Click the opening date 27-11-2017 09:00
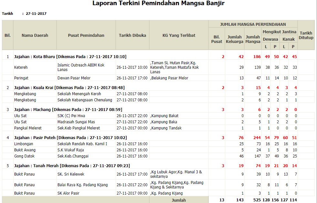Screen dimensions: 317x203 132,193
